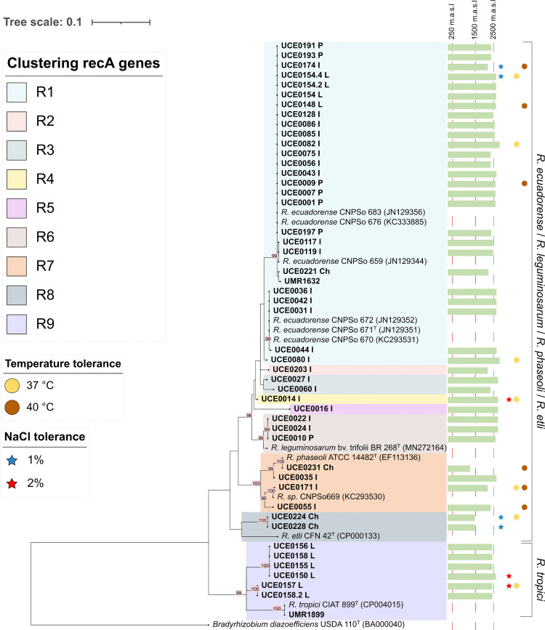Click tree leaf UCE0016 I in purple band
This screenshot has width=545, height=630.
pos(313,408)
